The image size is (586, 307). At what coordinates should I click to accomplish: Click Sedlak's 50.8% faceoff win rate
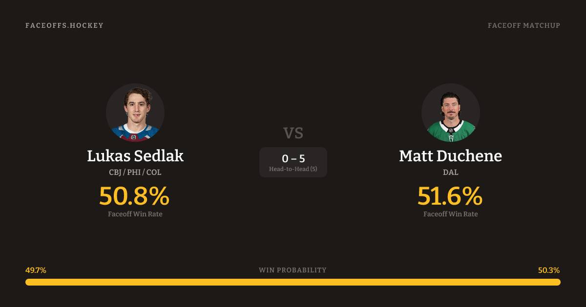click(134, 196)
